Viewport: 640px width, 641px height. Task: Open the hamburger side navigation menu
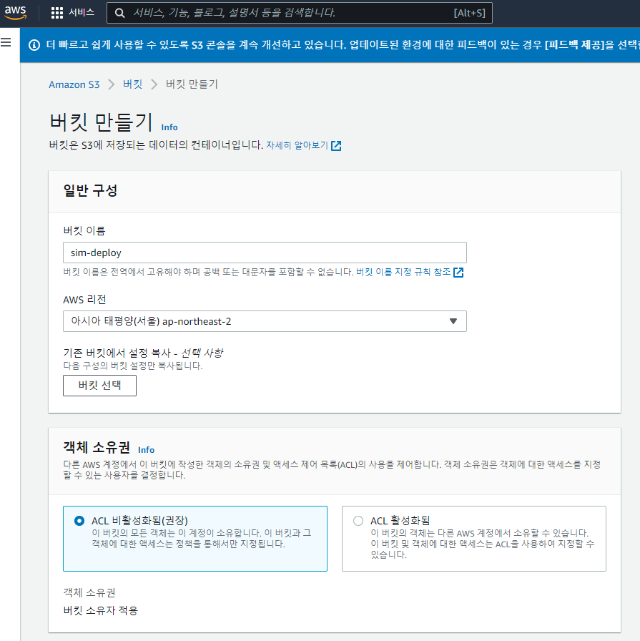[6, 42]
